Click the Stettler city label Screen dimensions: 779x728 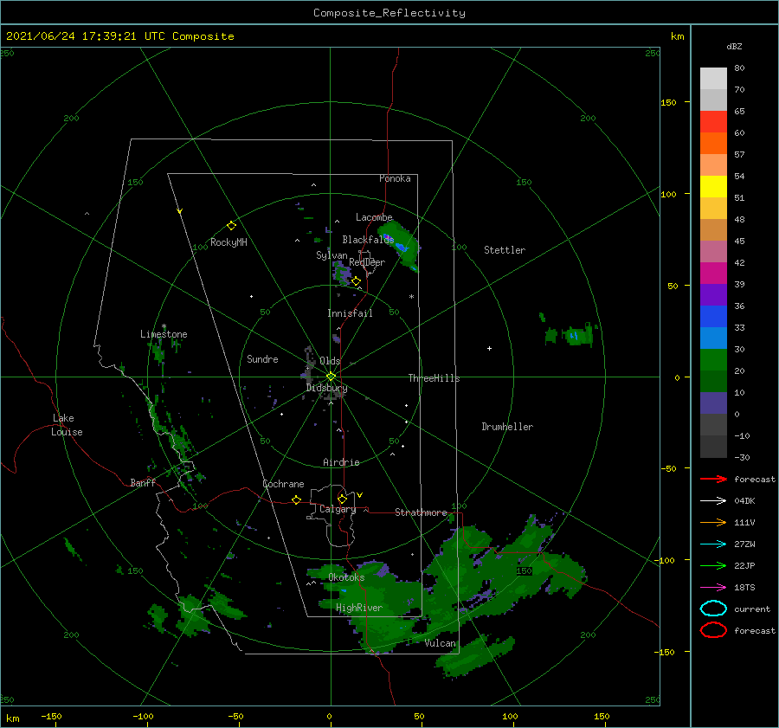505,250
